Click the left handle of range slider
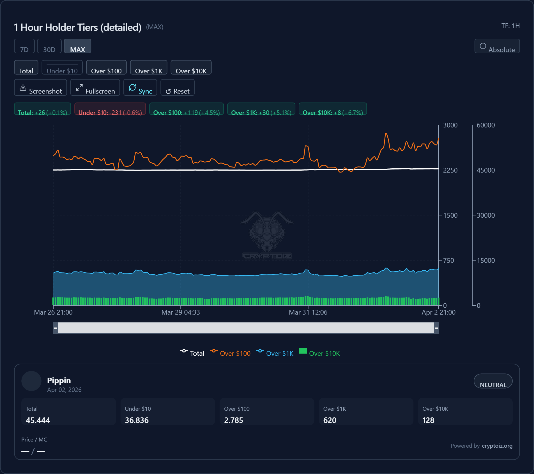534x474 pixels. [56, 328]
